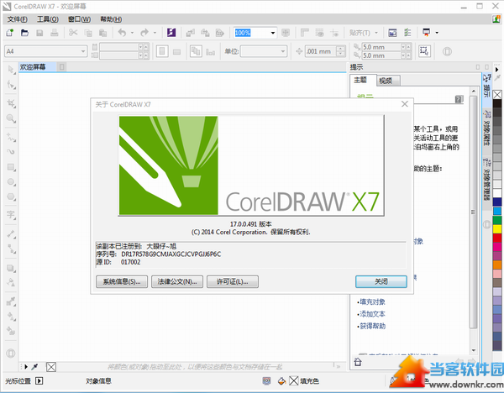The height and width of the screenshot is (393, 504).
Task: Open the Add Text hint link
Action: coord(372,314)
